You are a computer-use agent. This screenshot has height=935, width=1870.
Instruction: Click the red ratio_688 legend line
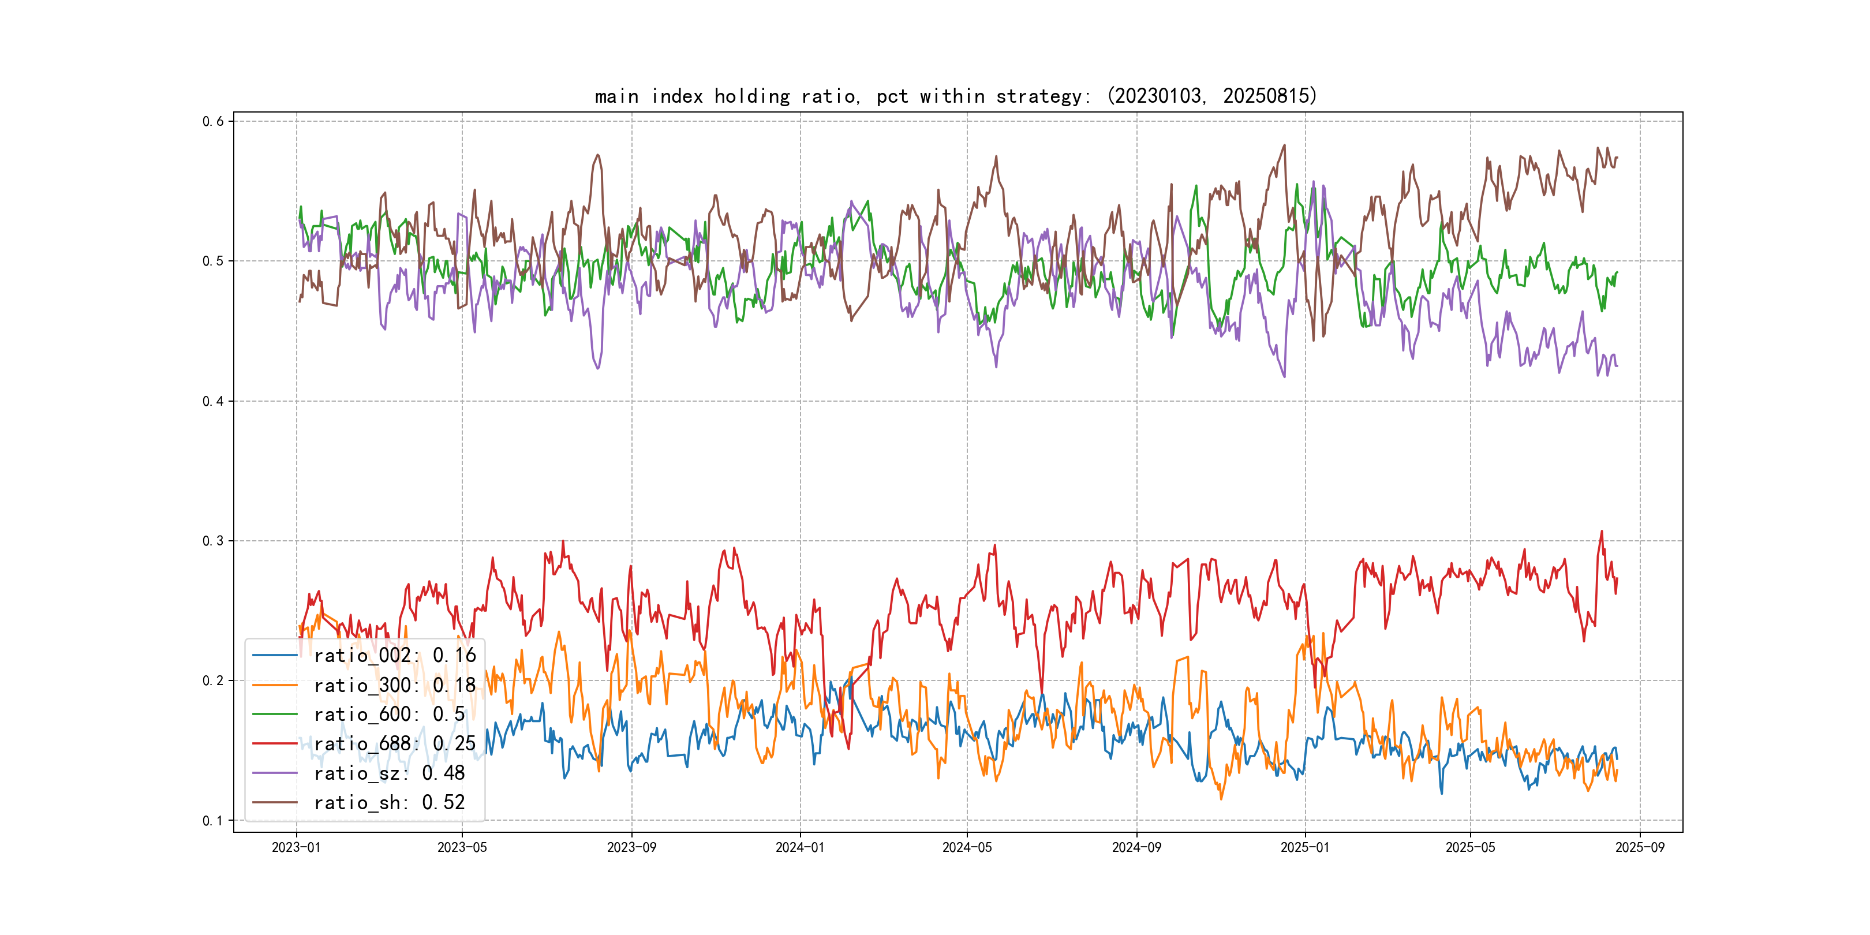coord(274,743)
